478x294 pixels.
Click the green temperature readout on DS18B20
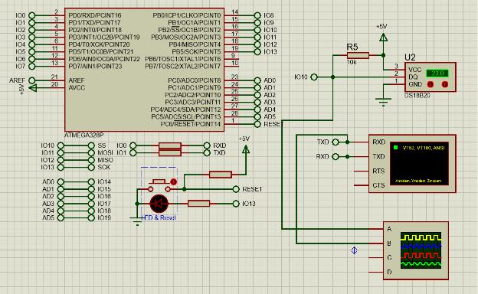click(437, 73)
